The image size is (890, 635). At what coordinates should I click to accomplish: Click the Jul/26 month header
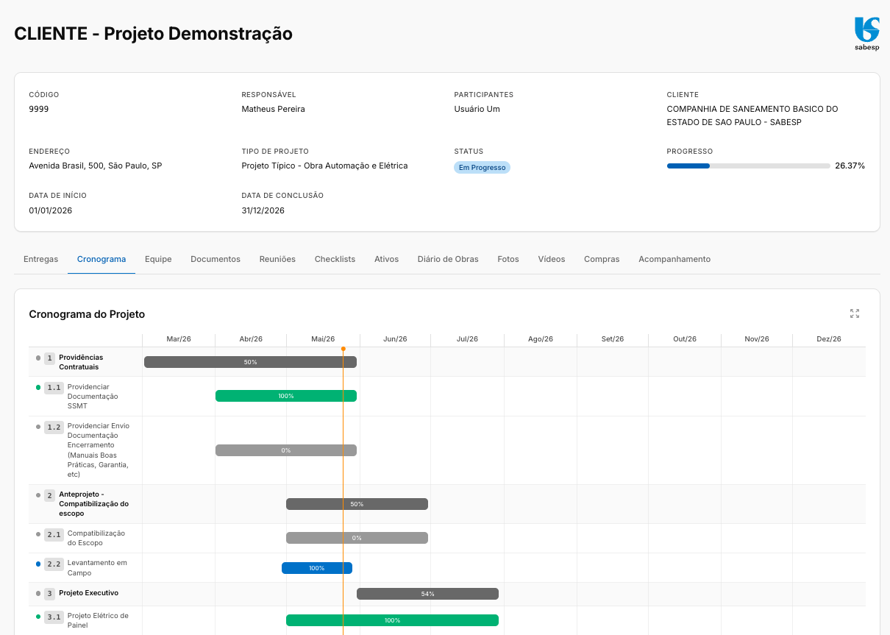tap(467, 339)
